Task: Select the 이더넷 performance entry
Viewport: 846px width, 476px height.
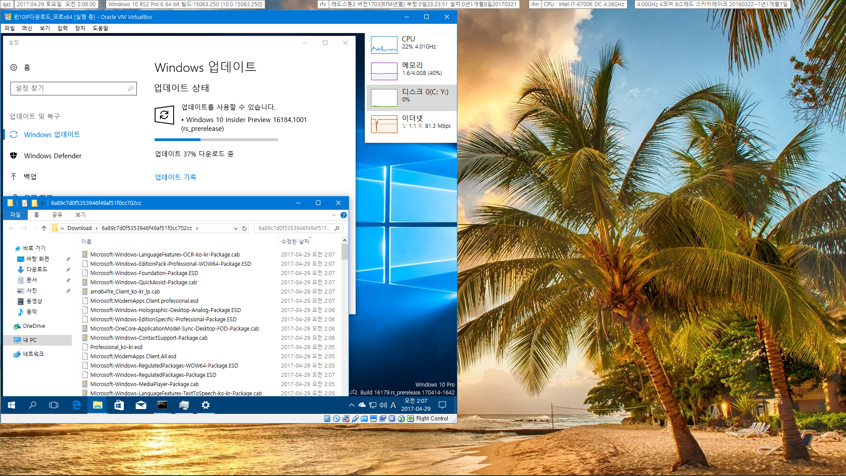Action: pyautogui.click(x=411, y=124)
